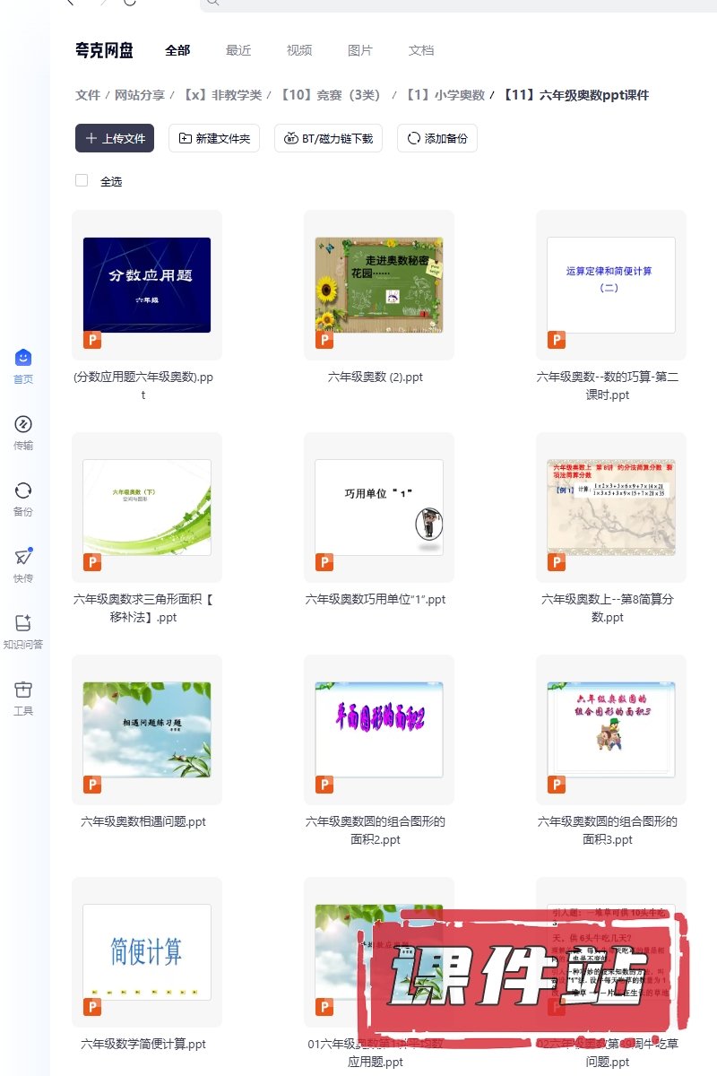Open the 传输 transfer sidebar icon
The width and height of the screenshot is (717, 1076).
tap(23, 425)
